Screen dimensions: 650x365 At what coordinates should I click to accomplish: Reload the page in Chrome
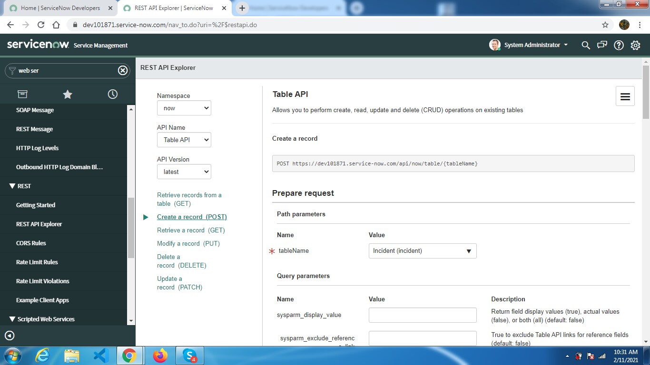[x=41, y=25]
